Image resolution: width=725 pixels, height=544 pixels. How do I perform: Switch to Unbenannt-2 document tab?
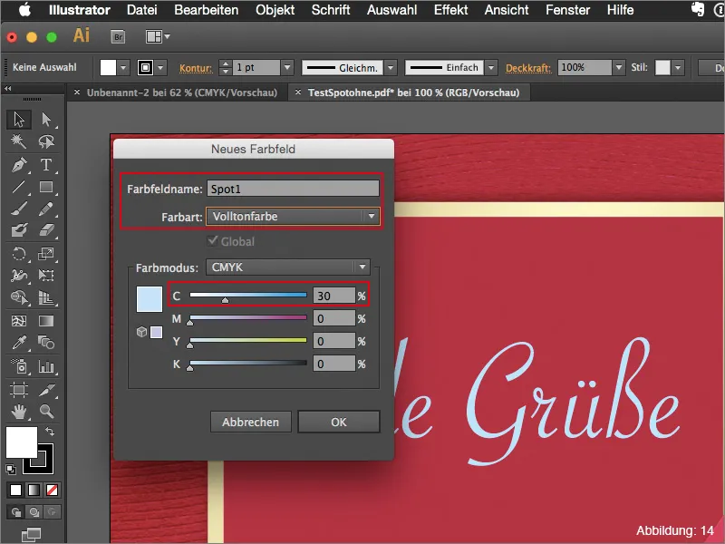coord(181,92)
